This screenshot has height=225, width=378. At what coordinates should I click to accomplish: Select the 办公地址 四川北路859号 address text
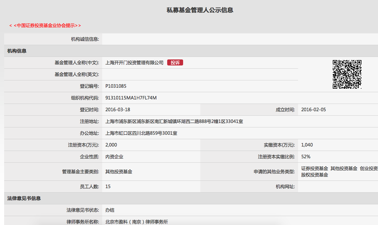point(141,133)
